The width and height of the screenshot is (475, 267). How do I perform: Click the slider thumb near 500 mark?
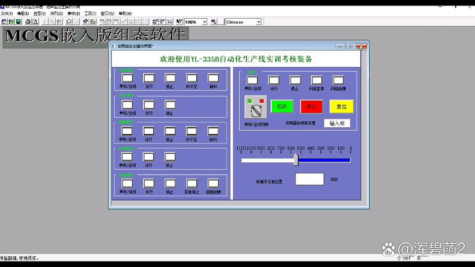[296, 159]
